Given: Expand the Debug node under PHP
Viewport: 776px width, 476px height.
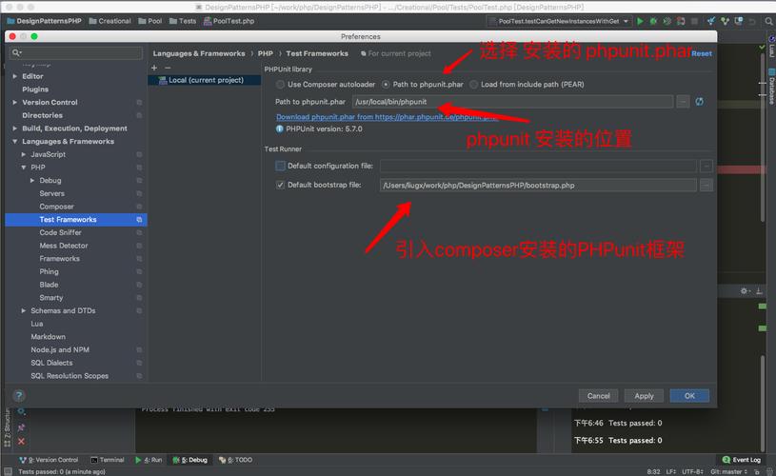Looking at the screenshot, I should click(32, 180).
